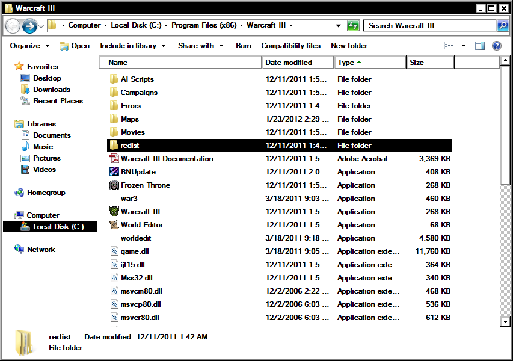Select Local Disk (C:) in sidebar

(x=50, y=226)
